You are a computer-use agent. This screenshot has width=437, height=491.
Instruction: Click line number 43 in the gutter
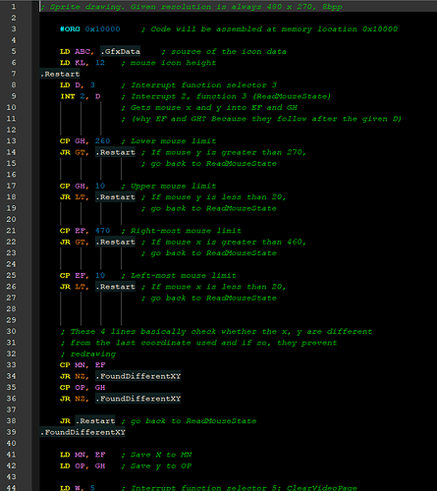tap(11, 477)
